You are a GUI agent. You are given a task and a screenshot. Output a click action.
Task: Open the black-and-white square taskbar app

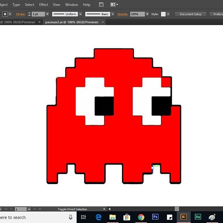[169, 217]
